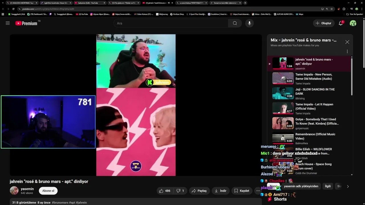Close the Mix playlist panel
Viewport: 365px width, 205px height.
[x=347, y=42]
